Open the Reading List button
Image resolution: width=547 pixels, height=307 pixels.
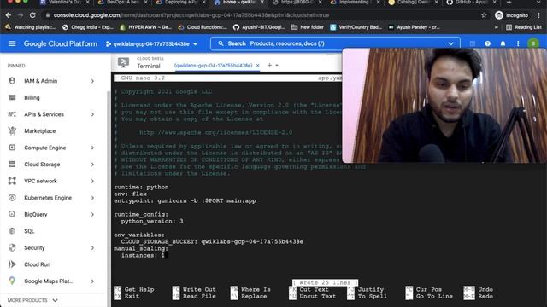tap(524, 27)
